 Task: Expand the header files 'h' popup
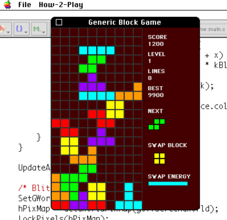(4, 29)
